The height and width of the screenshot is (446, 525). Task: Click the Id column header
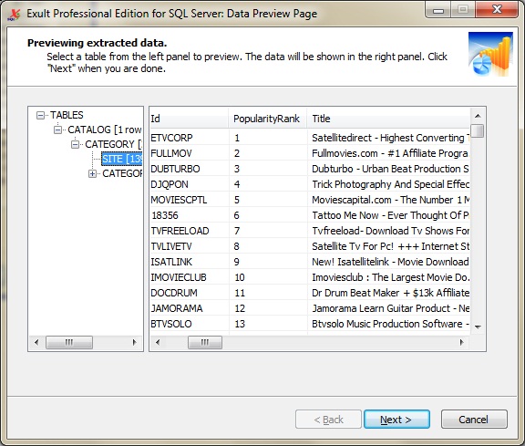click(190, 119)
